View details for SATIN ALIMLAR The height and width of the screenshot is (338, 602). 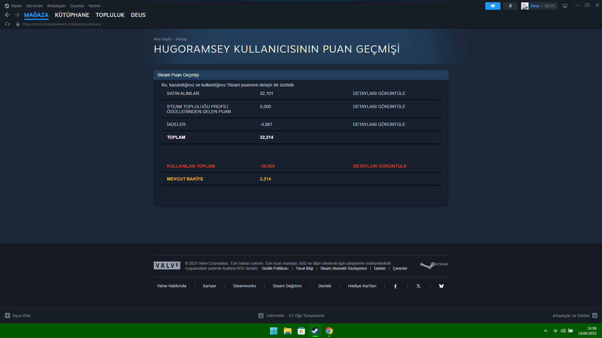click(x=379, y=93)
